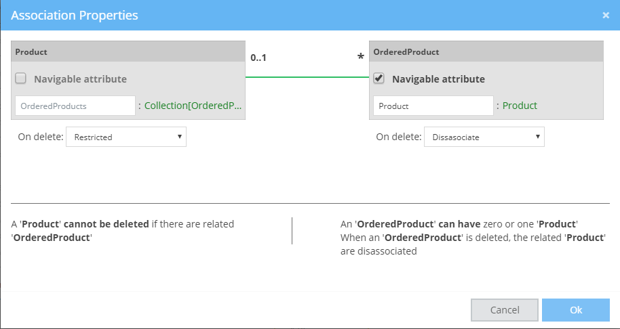The height and width of the screenshot is (329, 620).
Task: Click the green Product type text
Action: pyautogui.click(x=520, y=106)
